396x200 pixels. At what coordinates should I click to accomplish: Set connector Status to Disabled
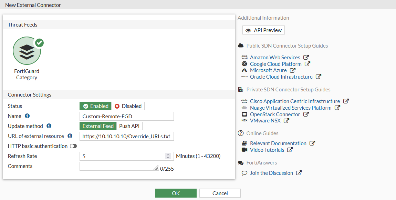click(x=128, y=106)
